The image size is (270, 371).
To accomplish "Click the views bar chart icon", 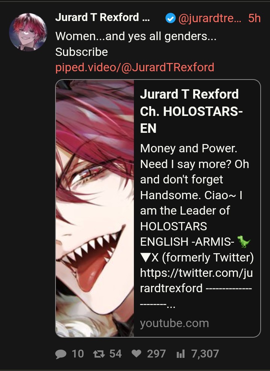I will coord(181,354).
